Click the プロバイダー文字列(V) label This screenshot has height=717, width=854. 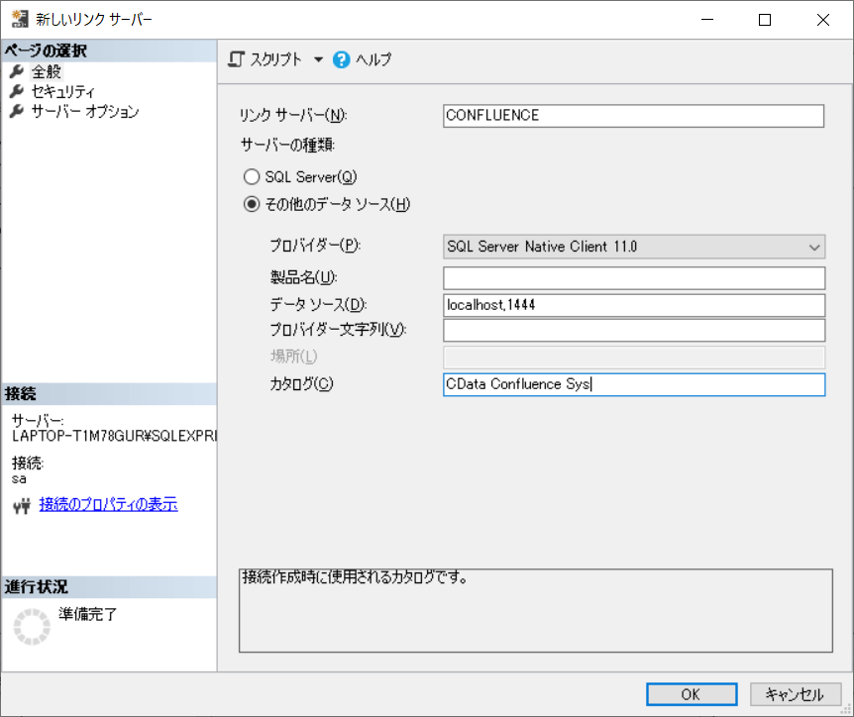coord(338,330)
